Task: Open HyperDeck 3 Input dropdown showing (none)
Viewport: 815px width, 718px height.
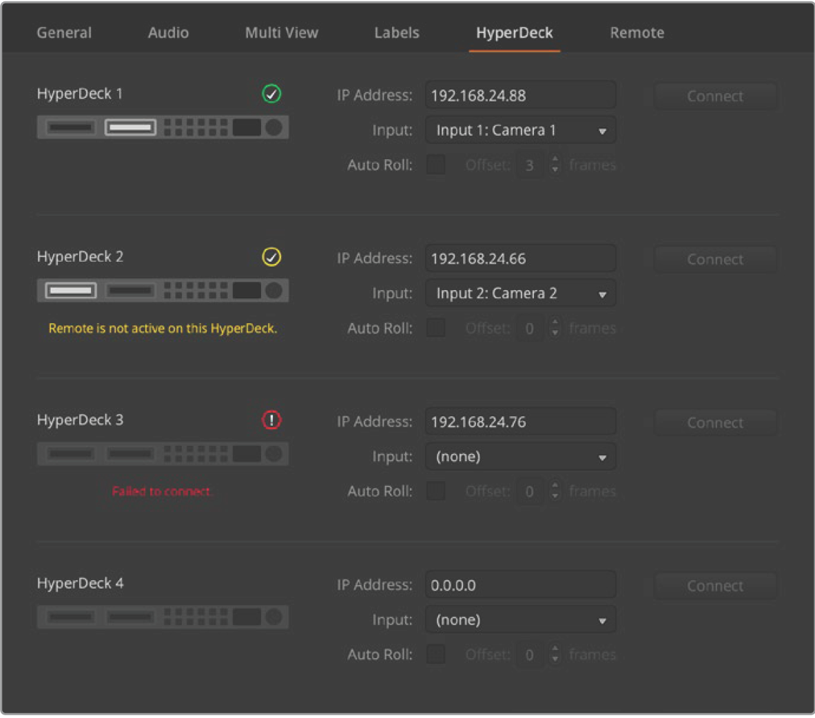Action: (520, 457)
